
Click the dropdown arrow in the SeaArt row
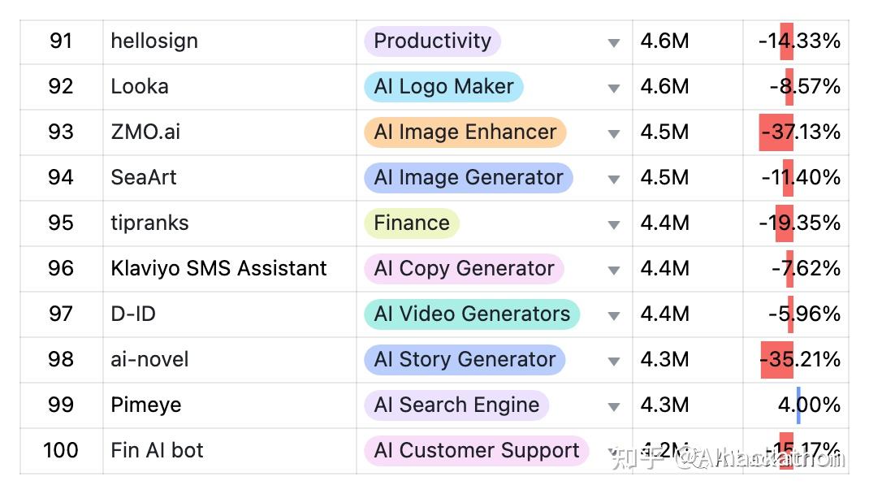[x=614, y=179]
